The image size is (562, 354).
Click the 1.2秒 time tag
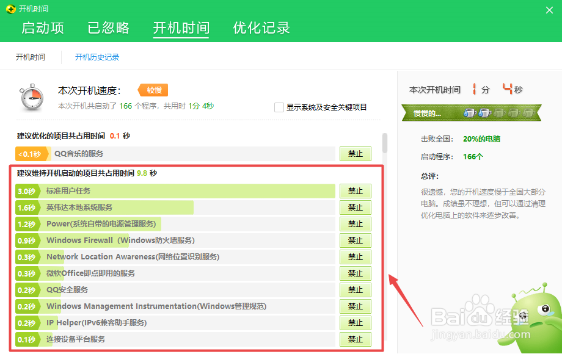pyautogui.click(x=27, y=224)
